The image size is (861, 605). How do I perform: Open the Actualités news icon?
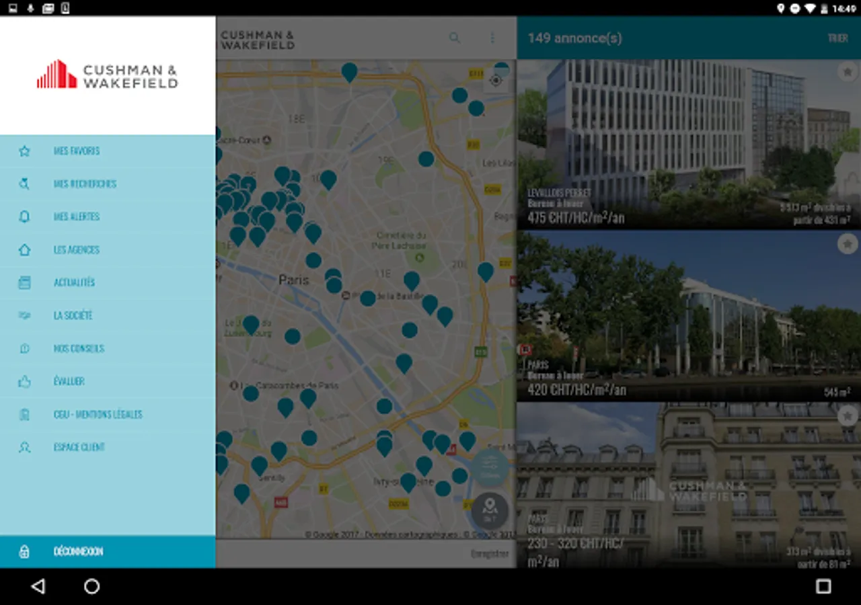click(24, 282)
